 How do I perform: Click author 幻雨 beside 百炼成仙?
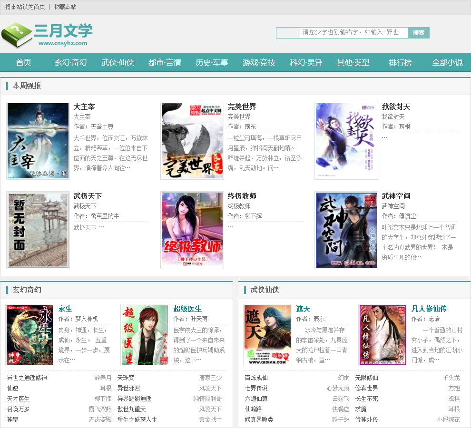click(343, 378)
